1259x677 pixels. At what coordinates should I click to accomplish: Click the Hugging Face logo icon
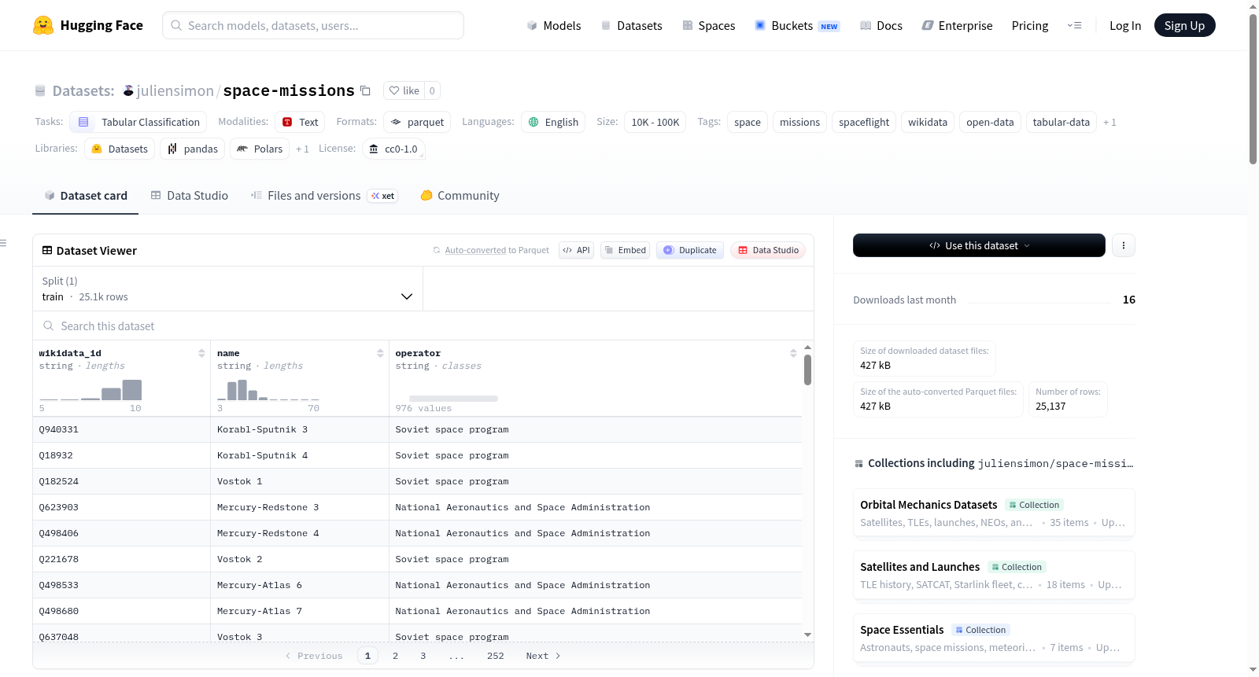(43, 25)
